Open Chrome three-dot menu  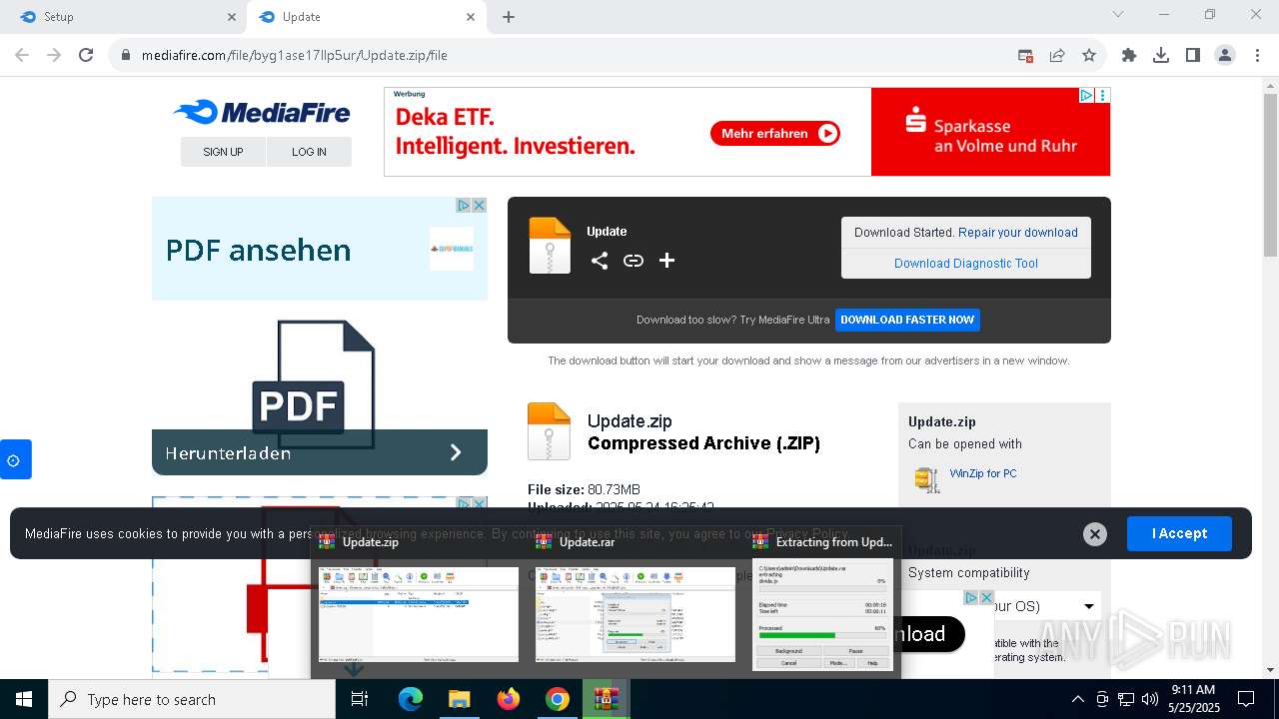[x=1257, y=56]
